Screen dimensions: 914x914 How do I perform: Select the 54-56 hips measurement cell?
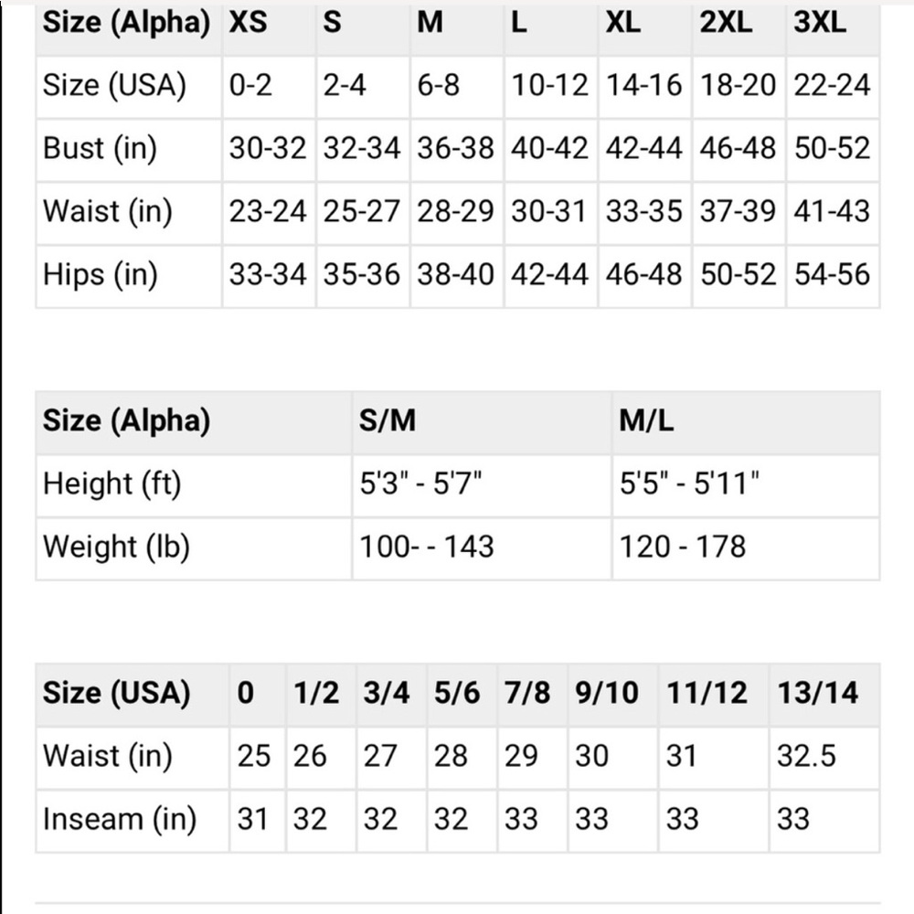[x=832, y=274]
